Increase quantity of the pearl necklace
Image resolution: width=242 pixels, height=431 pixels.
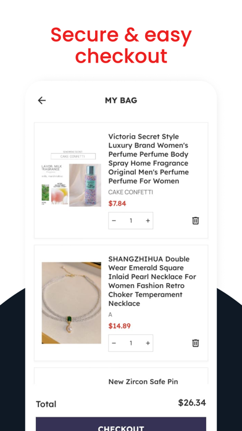[x=148, y=343]
